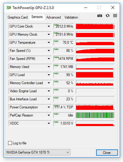
Task: Click the 1474 RPM value
Action: 64,59
